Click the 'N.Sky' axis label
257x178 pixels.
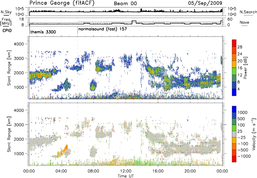[x=6, y=12]
